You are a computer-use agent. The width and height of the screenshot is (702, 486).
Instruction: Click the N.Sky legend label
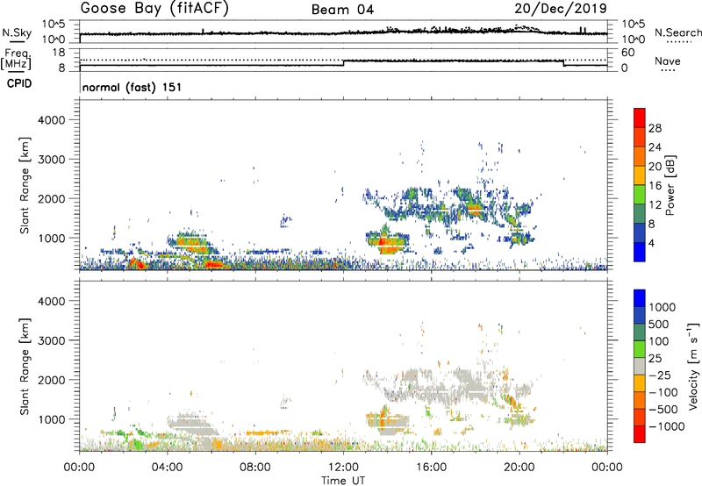(17, 32)
